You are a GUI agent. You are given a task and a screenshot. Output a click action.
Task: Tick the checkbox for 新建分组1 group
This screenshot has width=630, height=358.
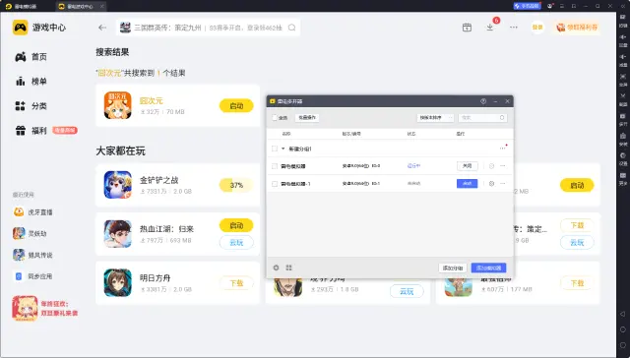(275, 149)
